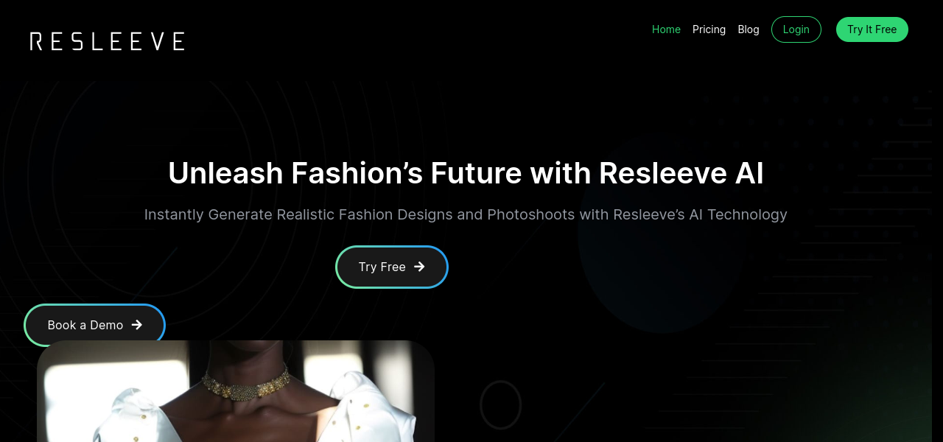The image size is (943, 442).
Task: Click the 'Unleash Fashion's Future' headline
Action: pos(466,173)
